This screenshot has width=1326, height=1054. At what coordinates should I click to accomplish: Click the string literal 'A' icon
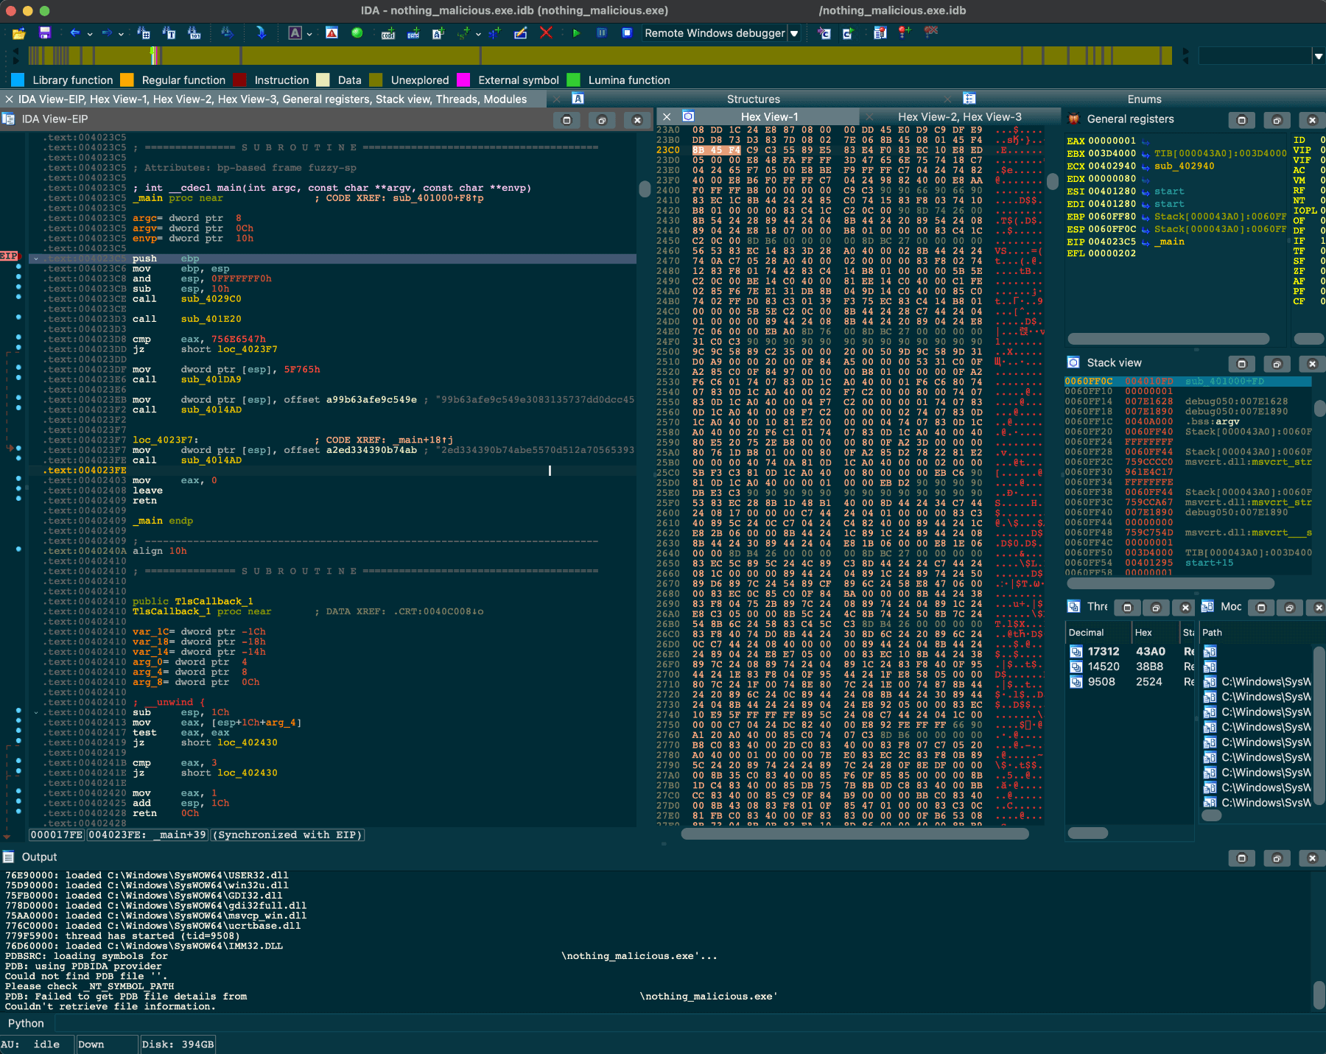click(438, 33)
